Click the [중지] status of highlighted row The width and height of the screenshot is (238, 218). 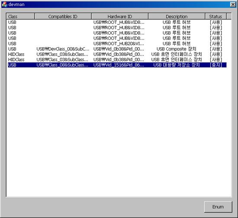tap(216, 65)
